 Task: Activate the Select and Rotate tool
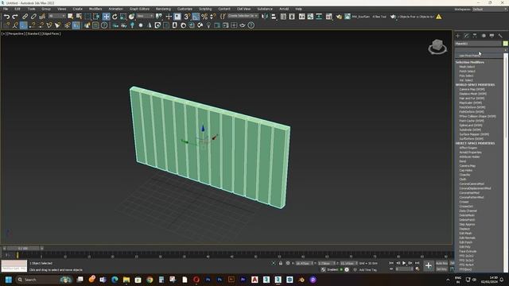115,17
